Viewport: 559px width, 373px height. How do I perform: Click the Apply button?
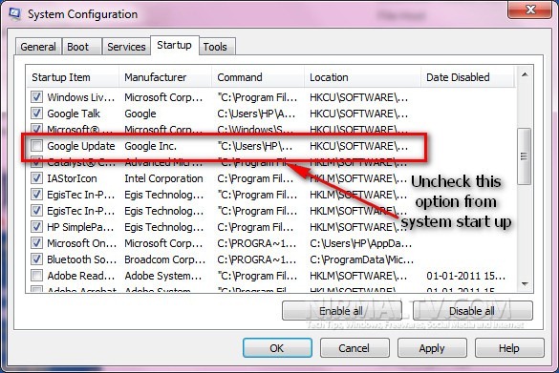tap(432, 348)
